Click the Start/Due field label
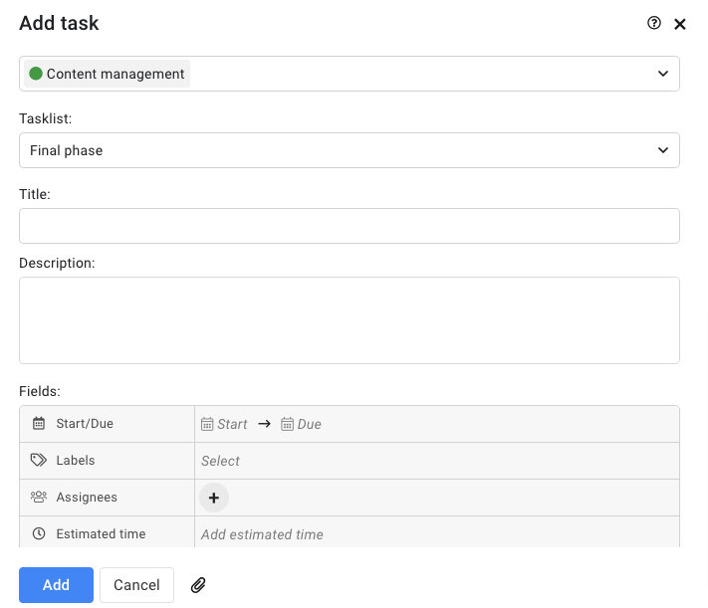This screenshot has height=608, width=708. pos(85,423)
